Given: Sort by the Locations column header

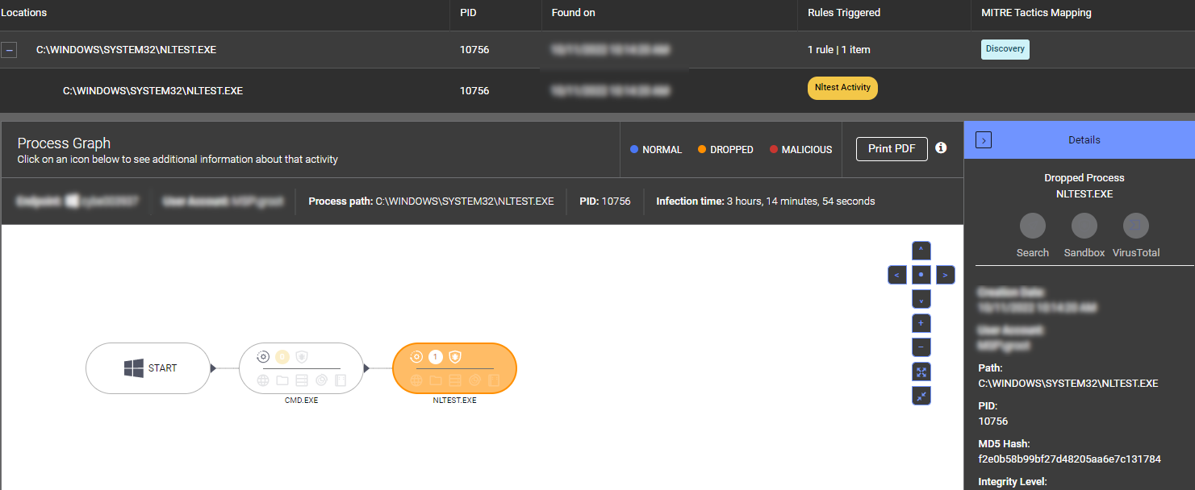Looking at the screenshot, I should (24, 13).
